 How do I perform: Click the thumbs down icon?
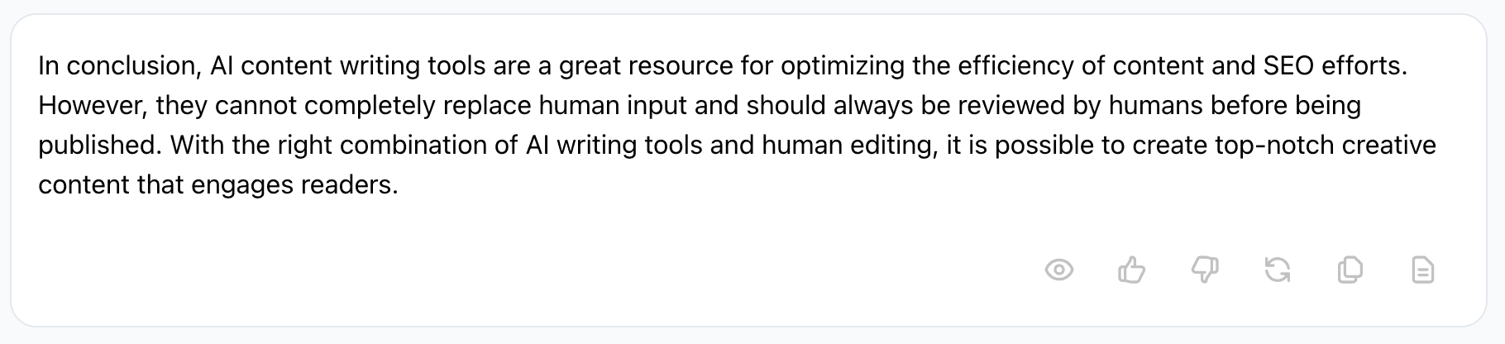pyautogui.click(x=1204, y=270)
